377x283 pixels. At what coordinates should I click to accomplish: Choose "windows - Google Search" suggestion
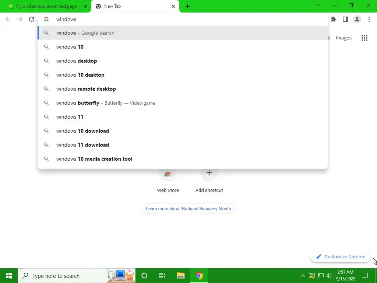point(183,33)
